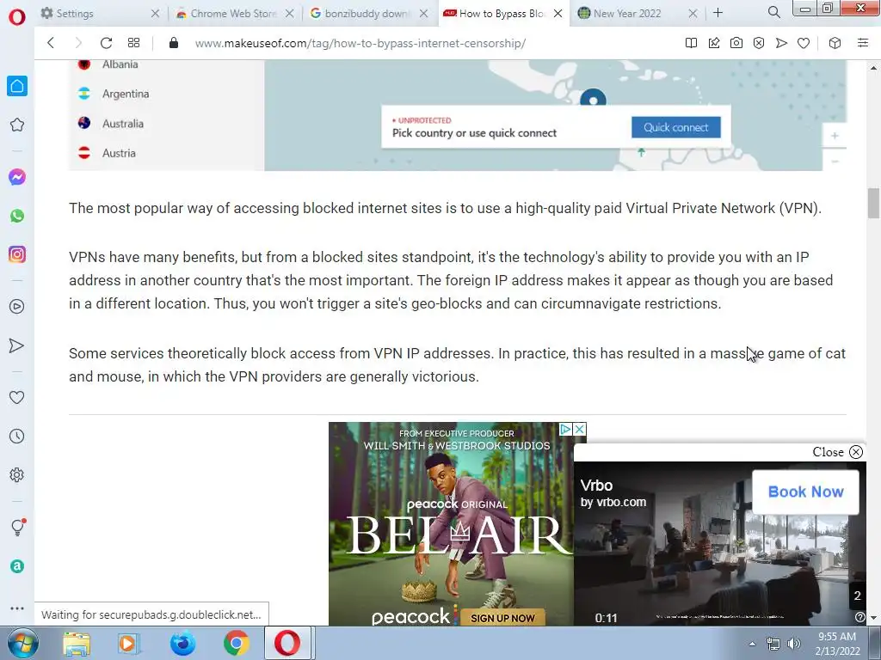Open AdChoices info triangle on Bel-Air ad

(566, 430)
